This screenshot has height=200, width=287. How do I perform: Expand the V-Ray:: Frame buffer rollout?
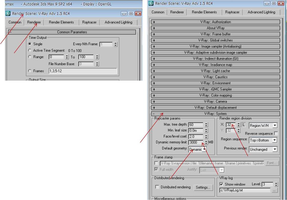coord(216,34)
